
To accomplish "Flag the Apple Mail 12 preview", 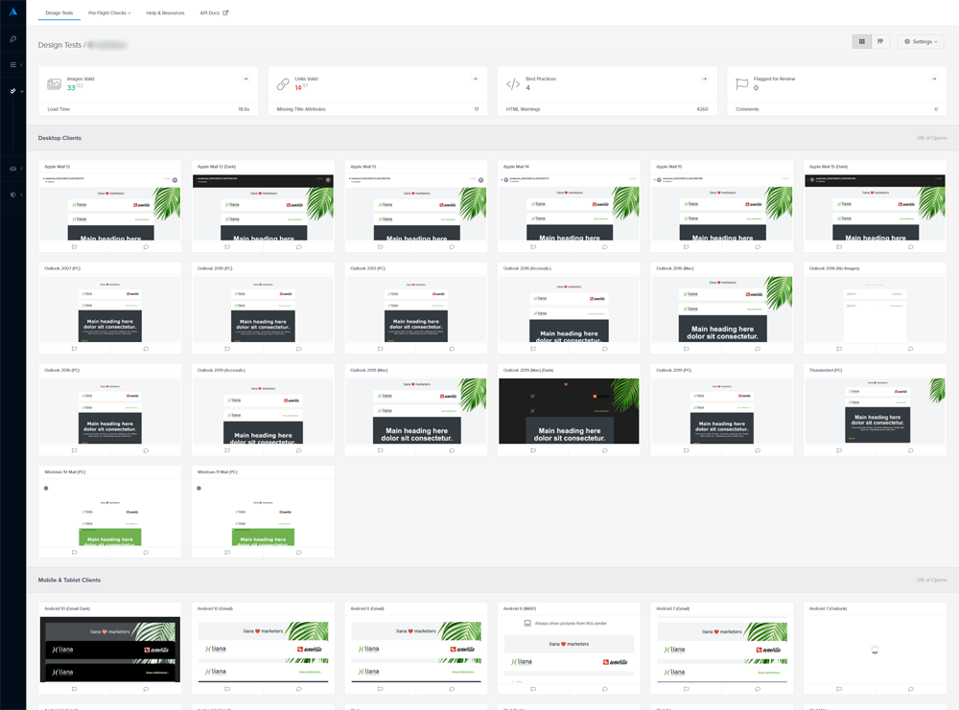I will point(74,247).
